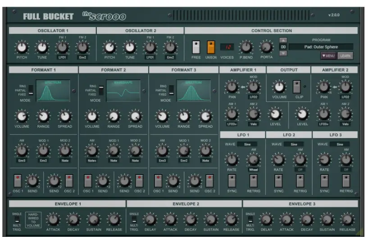This screenshot has height=240, width=368.
Task: Click the VOICES number display
Action: pos(227,47)
